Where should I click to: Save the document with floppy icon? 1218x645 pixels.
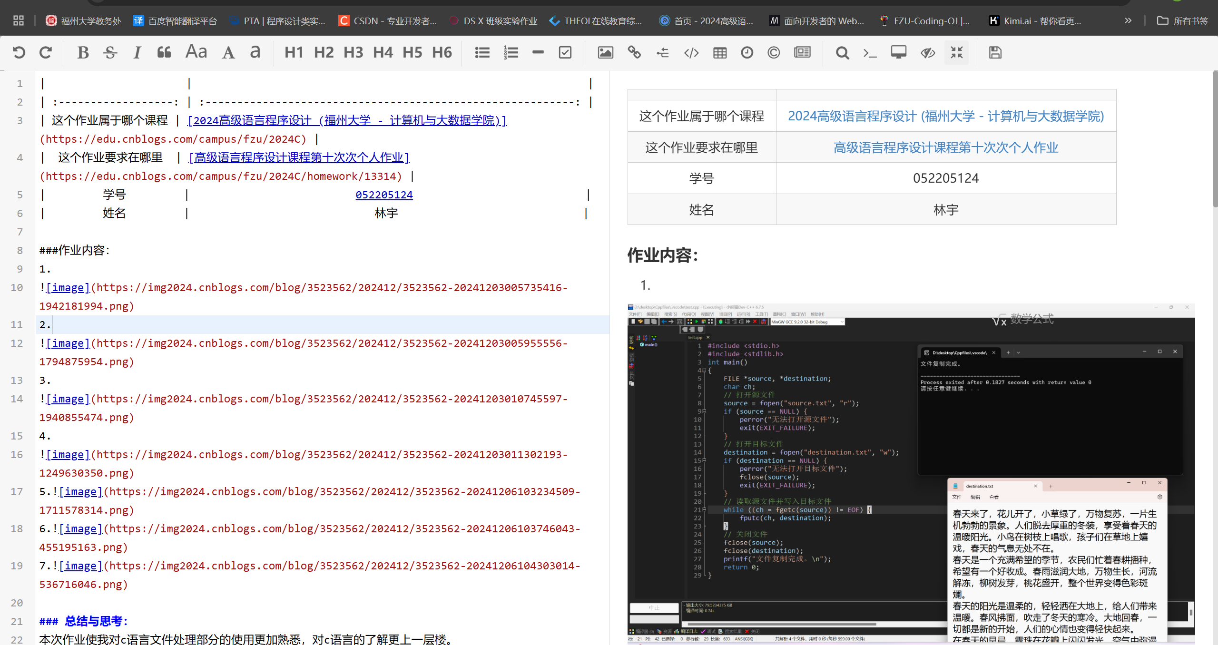pos(995,52)
